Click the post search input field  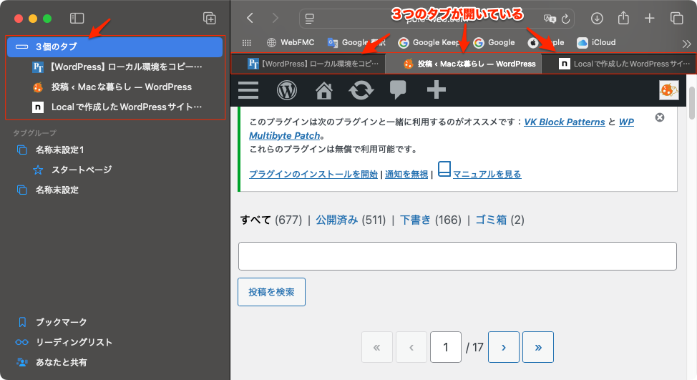tap(457, 256)
